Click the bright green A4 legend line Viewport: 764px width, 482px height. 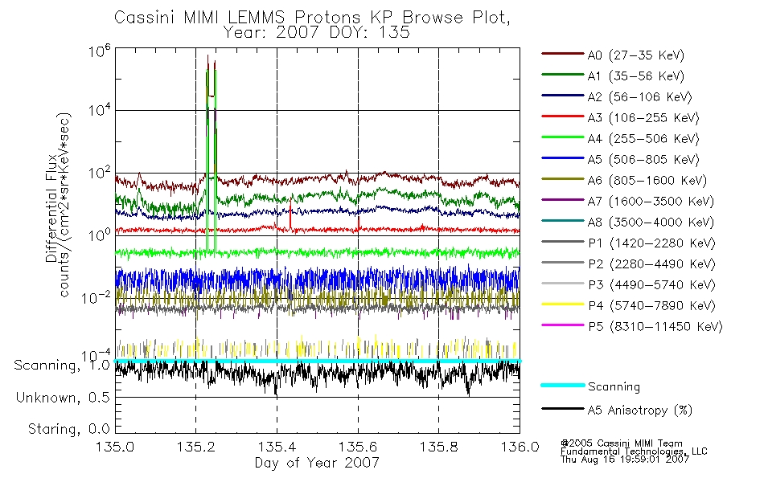tap(562, 137)
